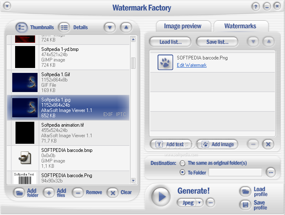The image size is (285, 215).
Task: Click the 'Remove' text label
Action: tap(94, 192)
